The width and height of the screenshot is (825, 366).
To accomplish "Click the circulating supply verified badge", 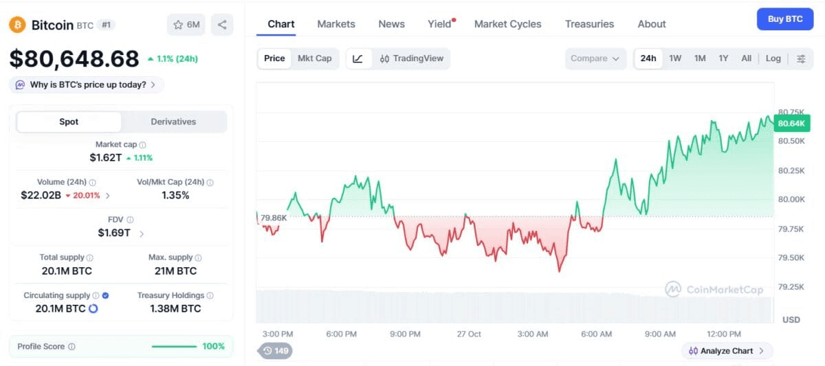I will point(105,295).
